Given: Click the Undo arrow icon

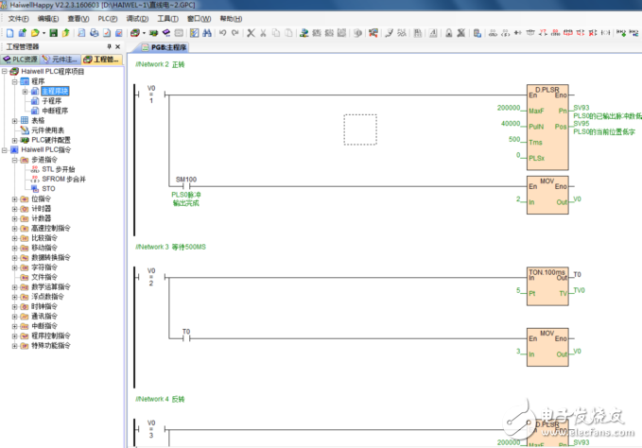Looking at the screenshot, I should click(221, 33).
